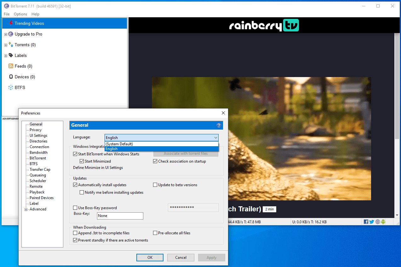The image size is (401, 267).
Task: Click the Labels tag icon
Action: click(11, 55)
